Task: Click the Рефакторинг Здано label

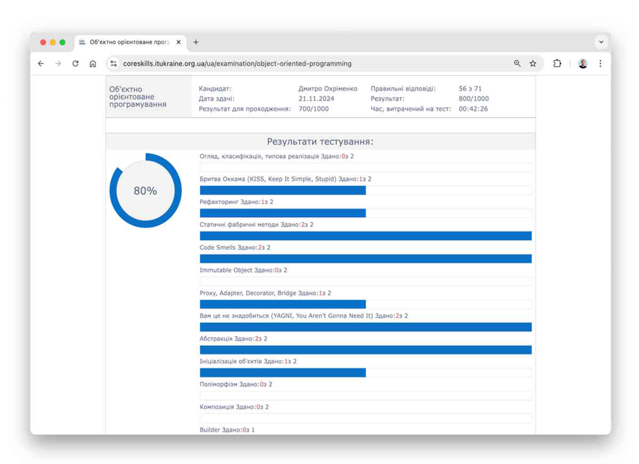Action: (x=236, y=202)
